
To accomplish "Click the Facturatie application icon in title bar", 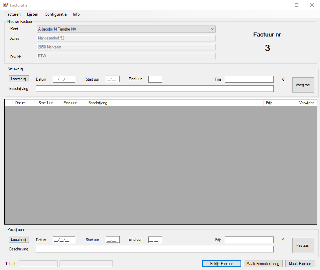I will [5, 5].
